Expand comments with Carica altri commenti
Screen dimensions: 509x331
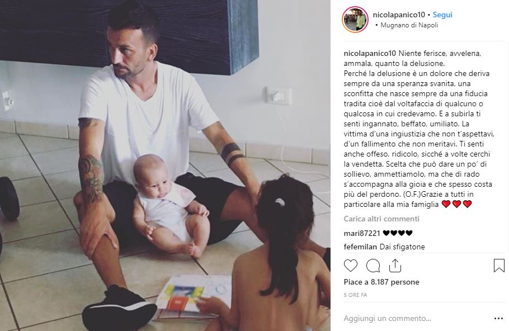[381, 219]
